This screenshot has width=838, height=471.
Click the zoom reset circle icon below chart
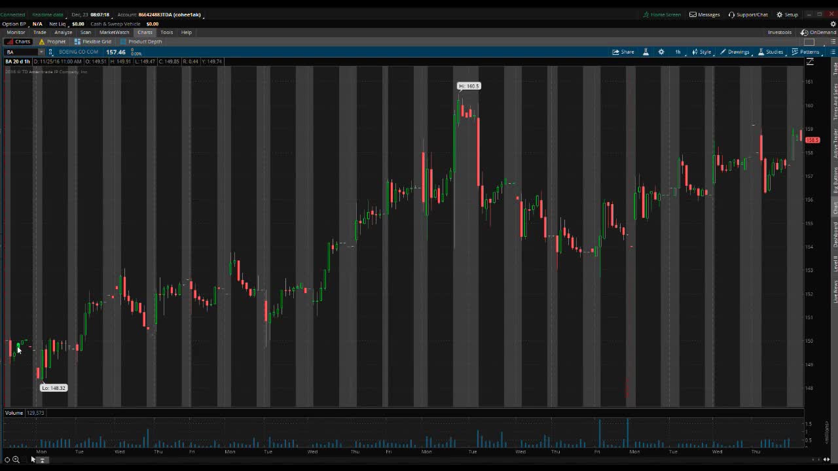pyautogui.click(x=7, y=460)
